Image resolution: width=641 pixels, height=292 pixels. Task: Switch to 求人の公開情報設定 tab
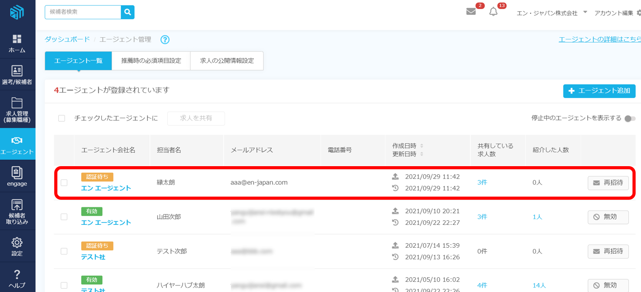pos(227,61)
